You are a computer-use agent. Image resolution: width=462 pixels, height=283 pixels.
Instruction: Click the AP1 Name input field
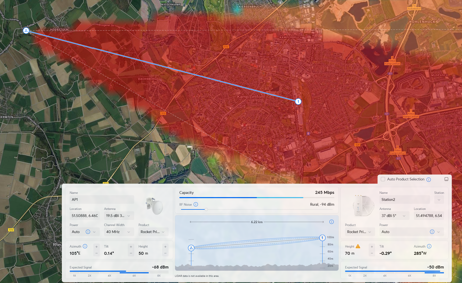tap(102, 199)
